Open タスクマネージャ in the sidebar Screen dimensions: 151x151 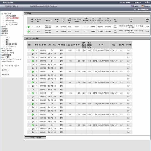(x=8, y=61)
